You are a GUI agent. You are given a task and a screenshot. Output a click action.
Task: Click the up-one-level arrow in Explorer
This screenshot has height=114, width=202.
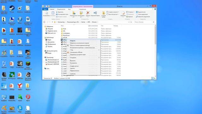click(x=52, y=22)
